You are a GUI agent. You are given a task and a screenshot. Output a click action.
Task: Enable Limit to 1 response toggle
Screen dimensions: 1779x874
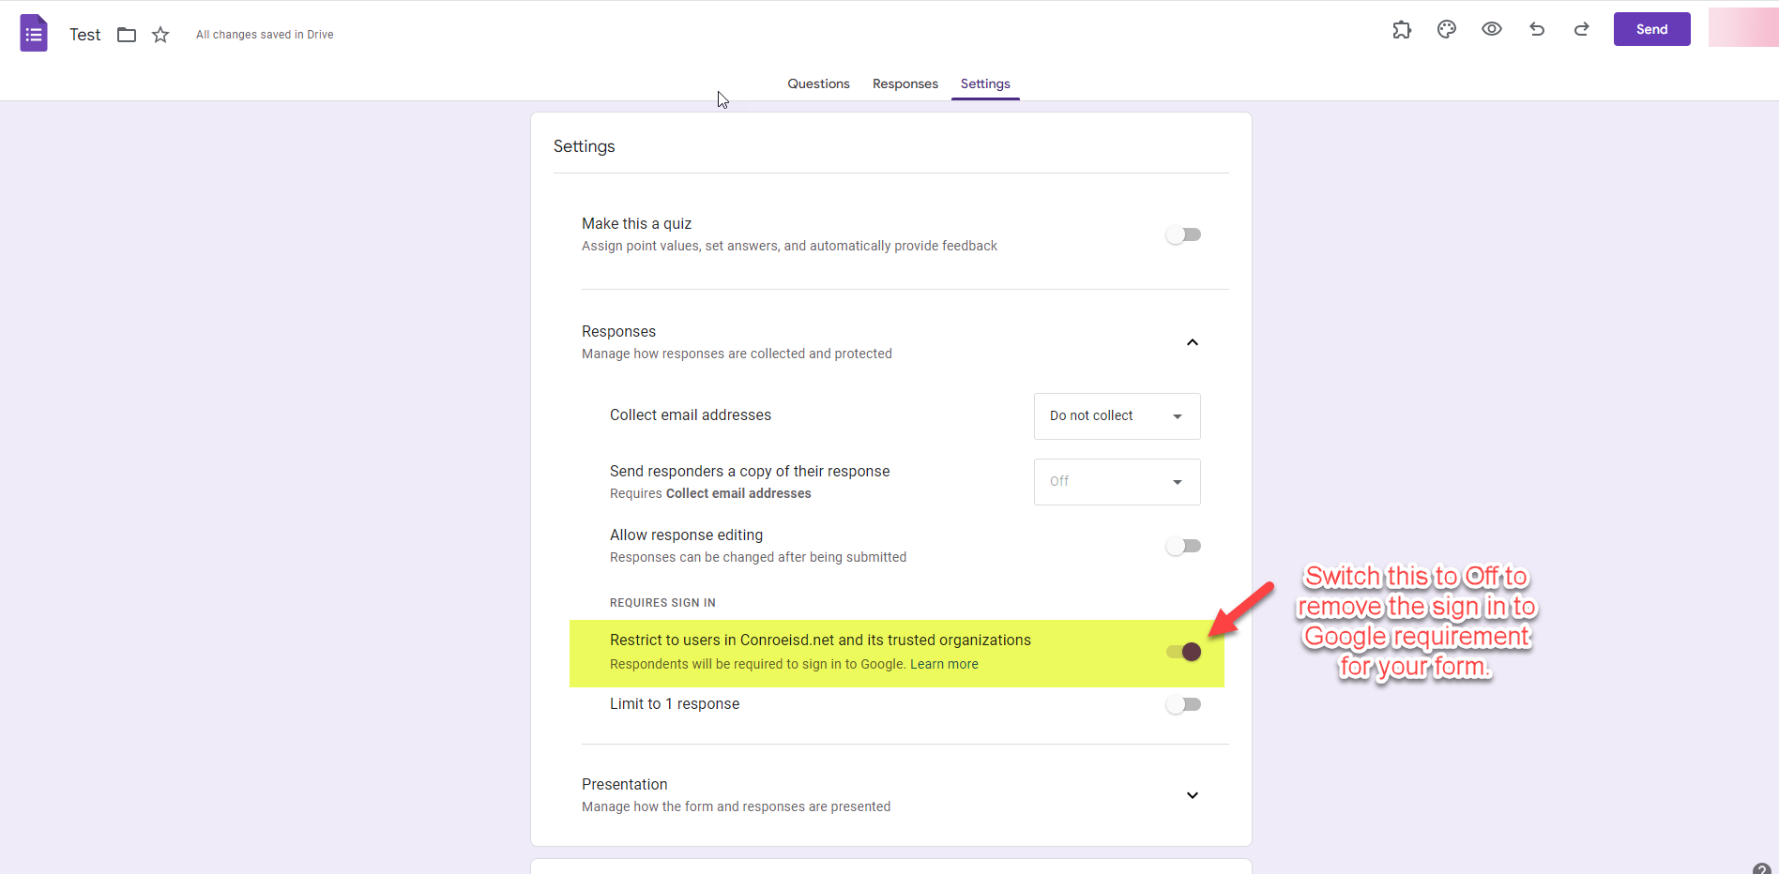coord(1183,704)
